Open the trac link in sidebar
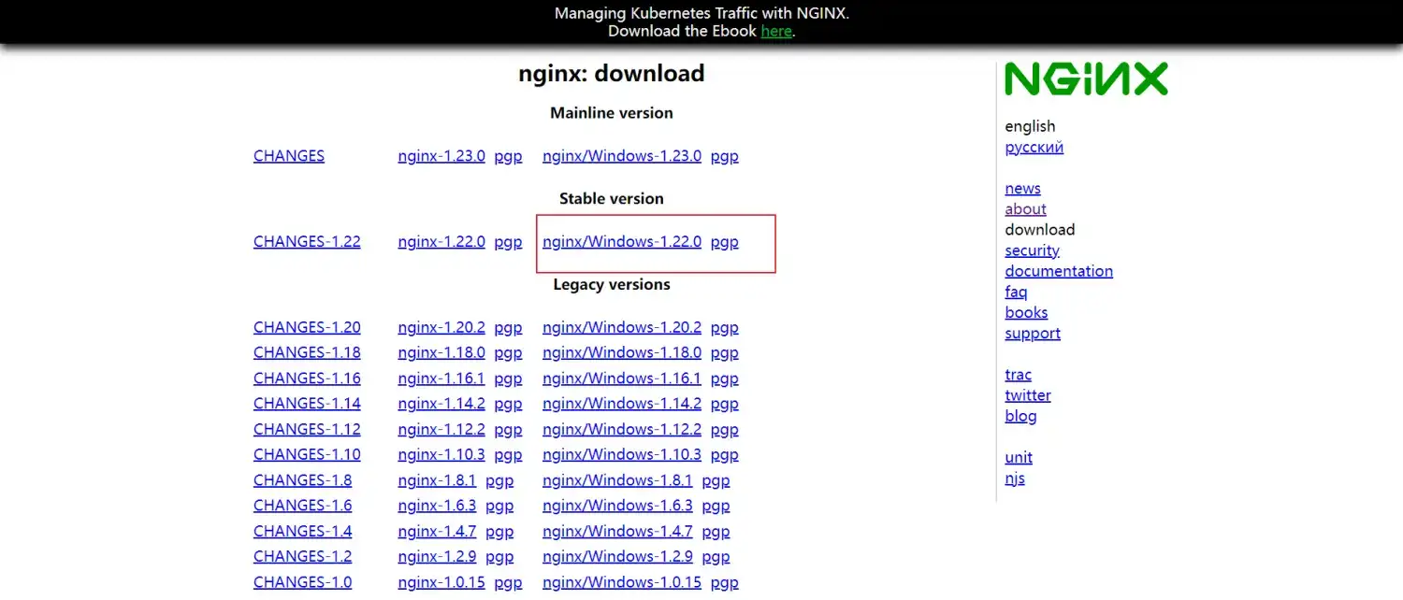The width and height of the screenshot is (1403, 600). [x=1018, y=375]
